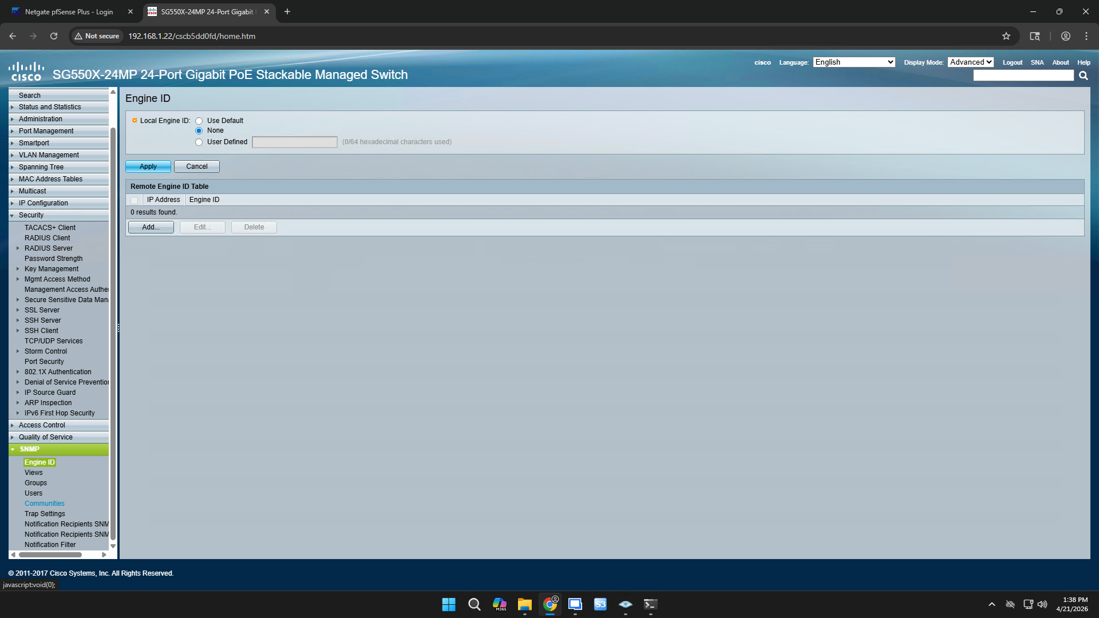Open File Explorer from the taskbar
Viewport: 1099px width, 618px height.
pyautogui.click(x=524, y=604)
